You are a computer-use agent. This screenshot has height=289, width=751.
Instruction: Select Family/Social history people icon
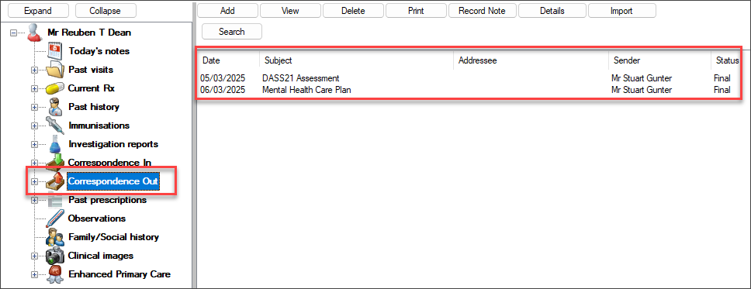coord(56,237)
